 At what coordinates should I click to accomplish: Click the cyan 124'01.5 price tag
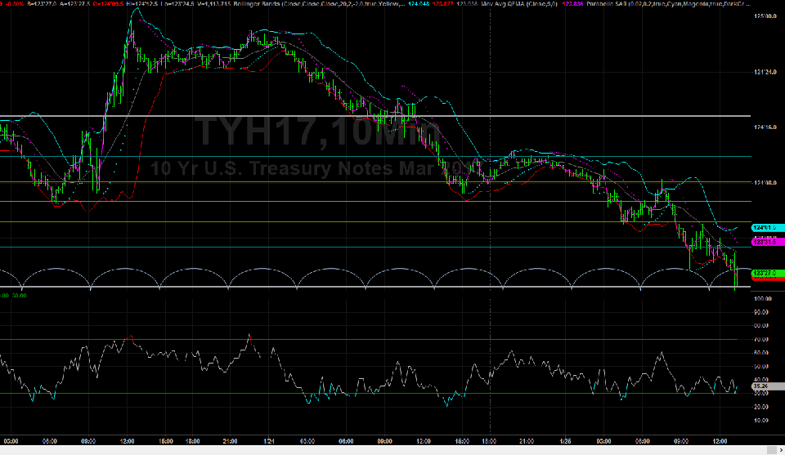764,227
